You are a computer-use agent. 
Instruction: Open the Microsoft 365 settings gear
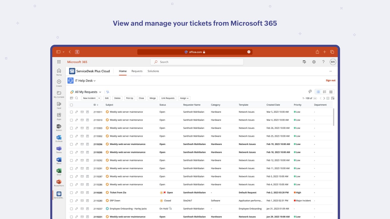(314, 62)
